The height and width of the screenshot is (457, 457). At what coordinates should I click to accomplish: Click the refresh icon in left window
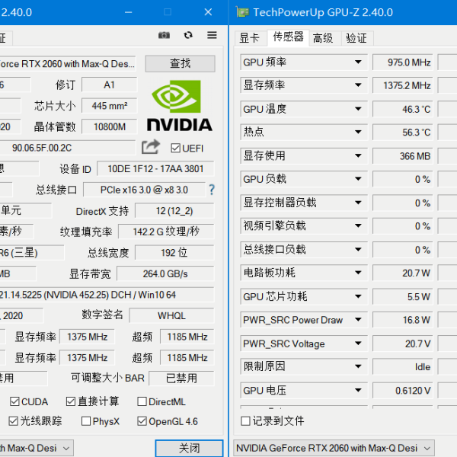[x=188, y=35]
